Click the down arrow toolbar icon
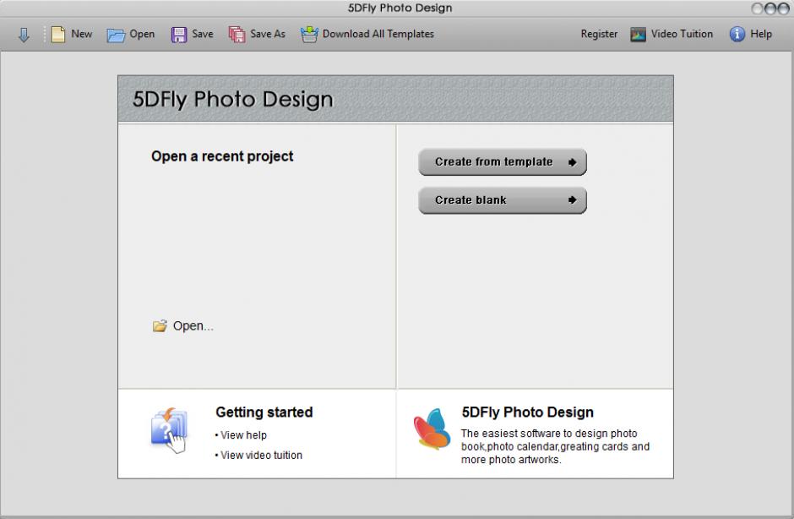 (x=24, y=35)
